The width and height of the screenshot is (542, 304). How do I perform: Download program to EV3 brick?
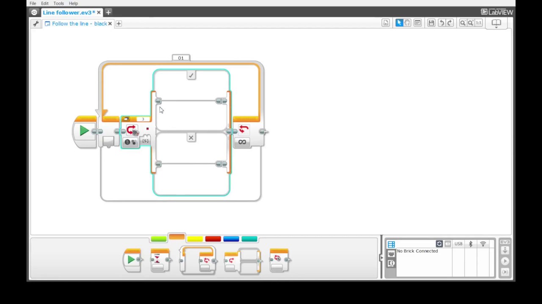coord(505,251)
